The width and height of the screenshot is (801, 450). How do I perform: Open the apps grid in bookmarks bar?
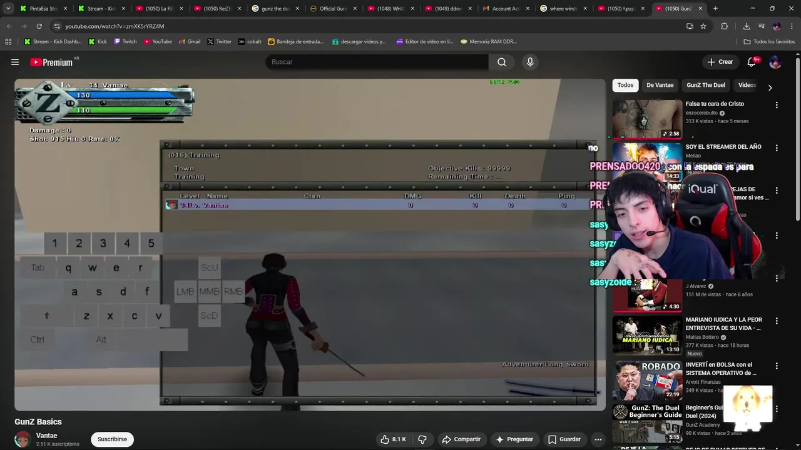[x=8, y=42]
